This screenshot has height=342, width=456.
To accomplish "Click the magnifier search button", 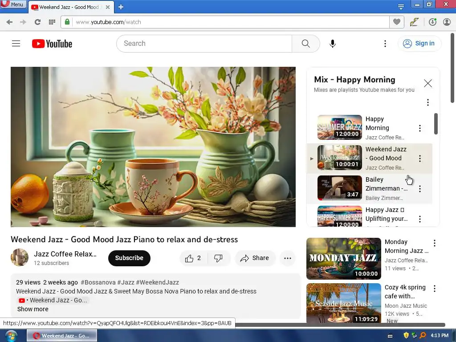I will pos(305,44).
